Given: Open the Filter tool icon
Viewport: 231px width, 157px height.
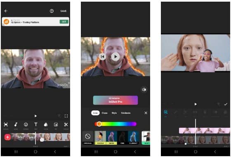Looking at the screenshot, I should click(x=46, y=125).
